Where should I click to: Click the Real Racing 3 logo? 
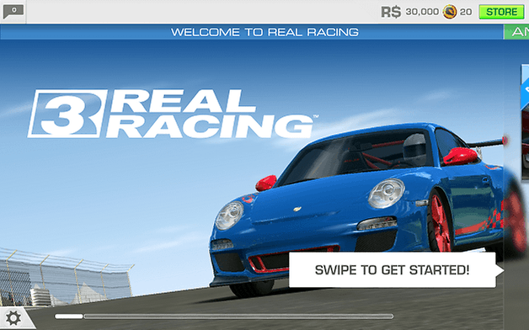tap(172, 114)
